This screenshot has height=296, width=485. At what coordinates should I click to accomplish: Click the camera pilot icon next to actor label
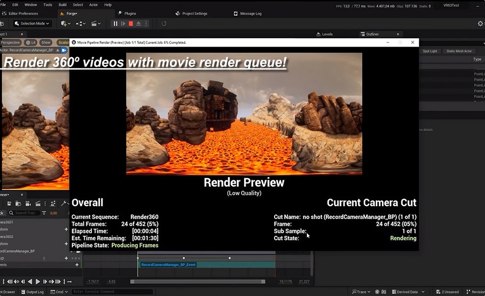(64, 50)
